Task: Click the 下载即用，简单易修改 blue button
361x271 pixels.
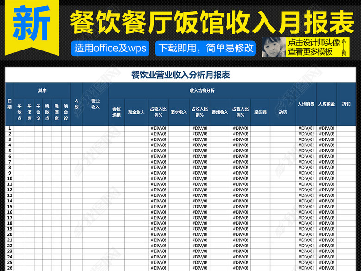Action: (206, 48)
